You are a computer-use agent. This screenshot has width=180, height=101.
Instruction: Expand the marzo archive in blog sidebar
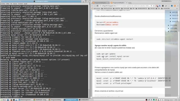(x=170, y=15)
